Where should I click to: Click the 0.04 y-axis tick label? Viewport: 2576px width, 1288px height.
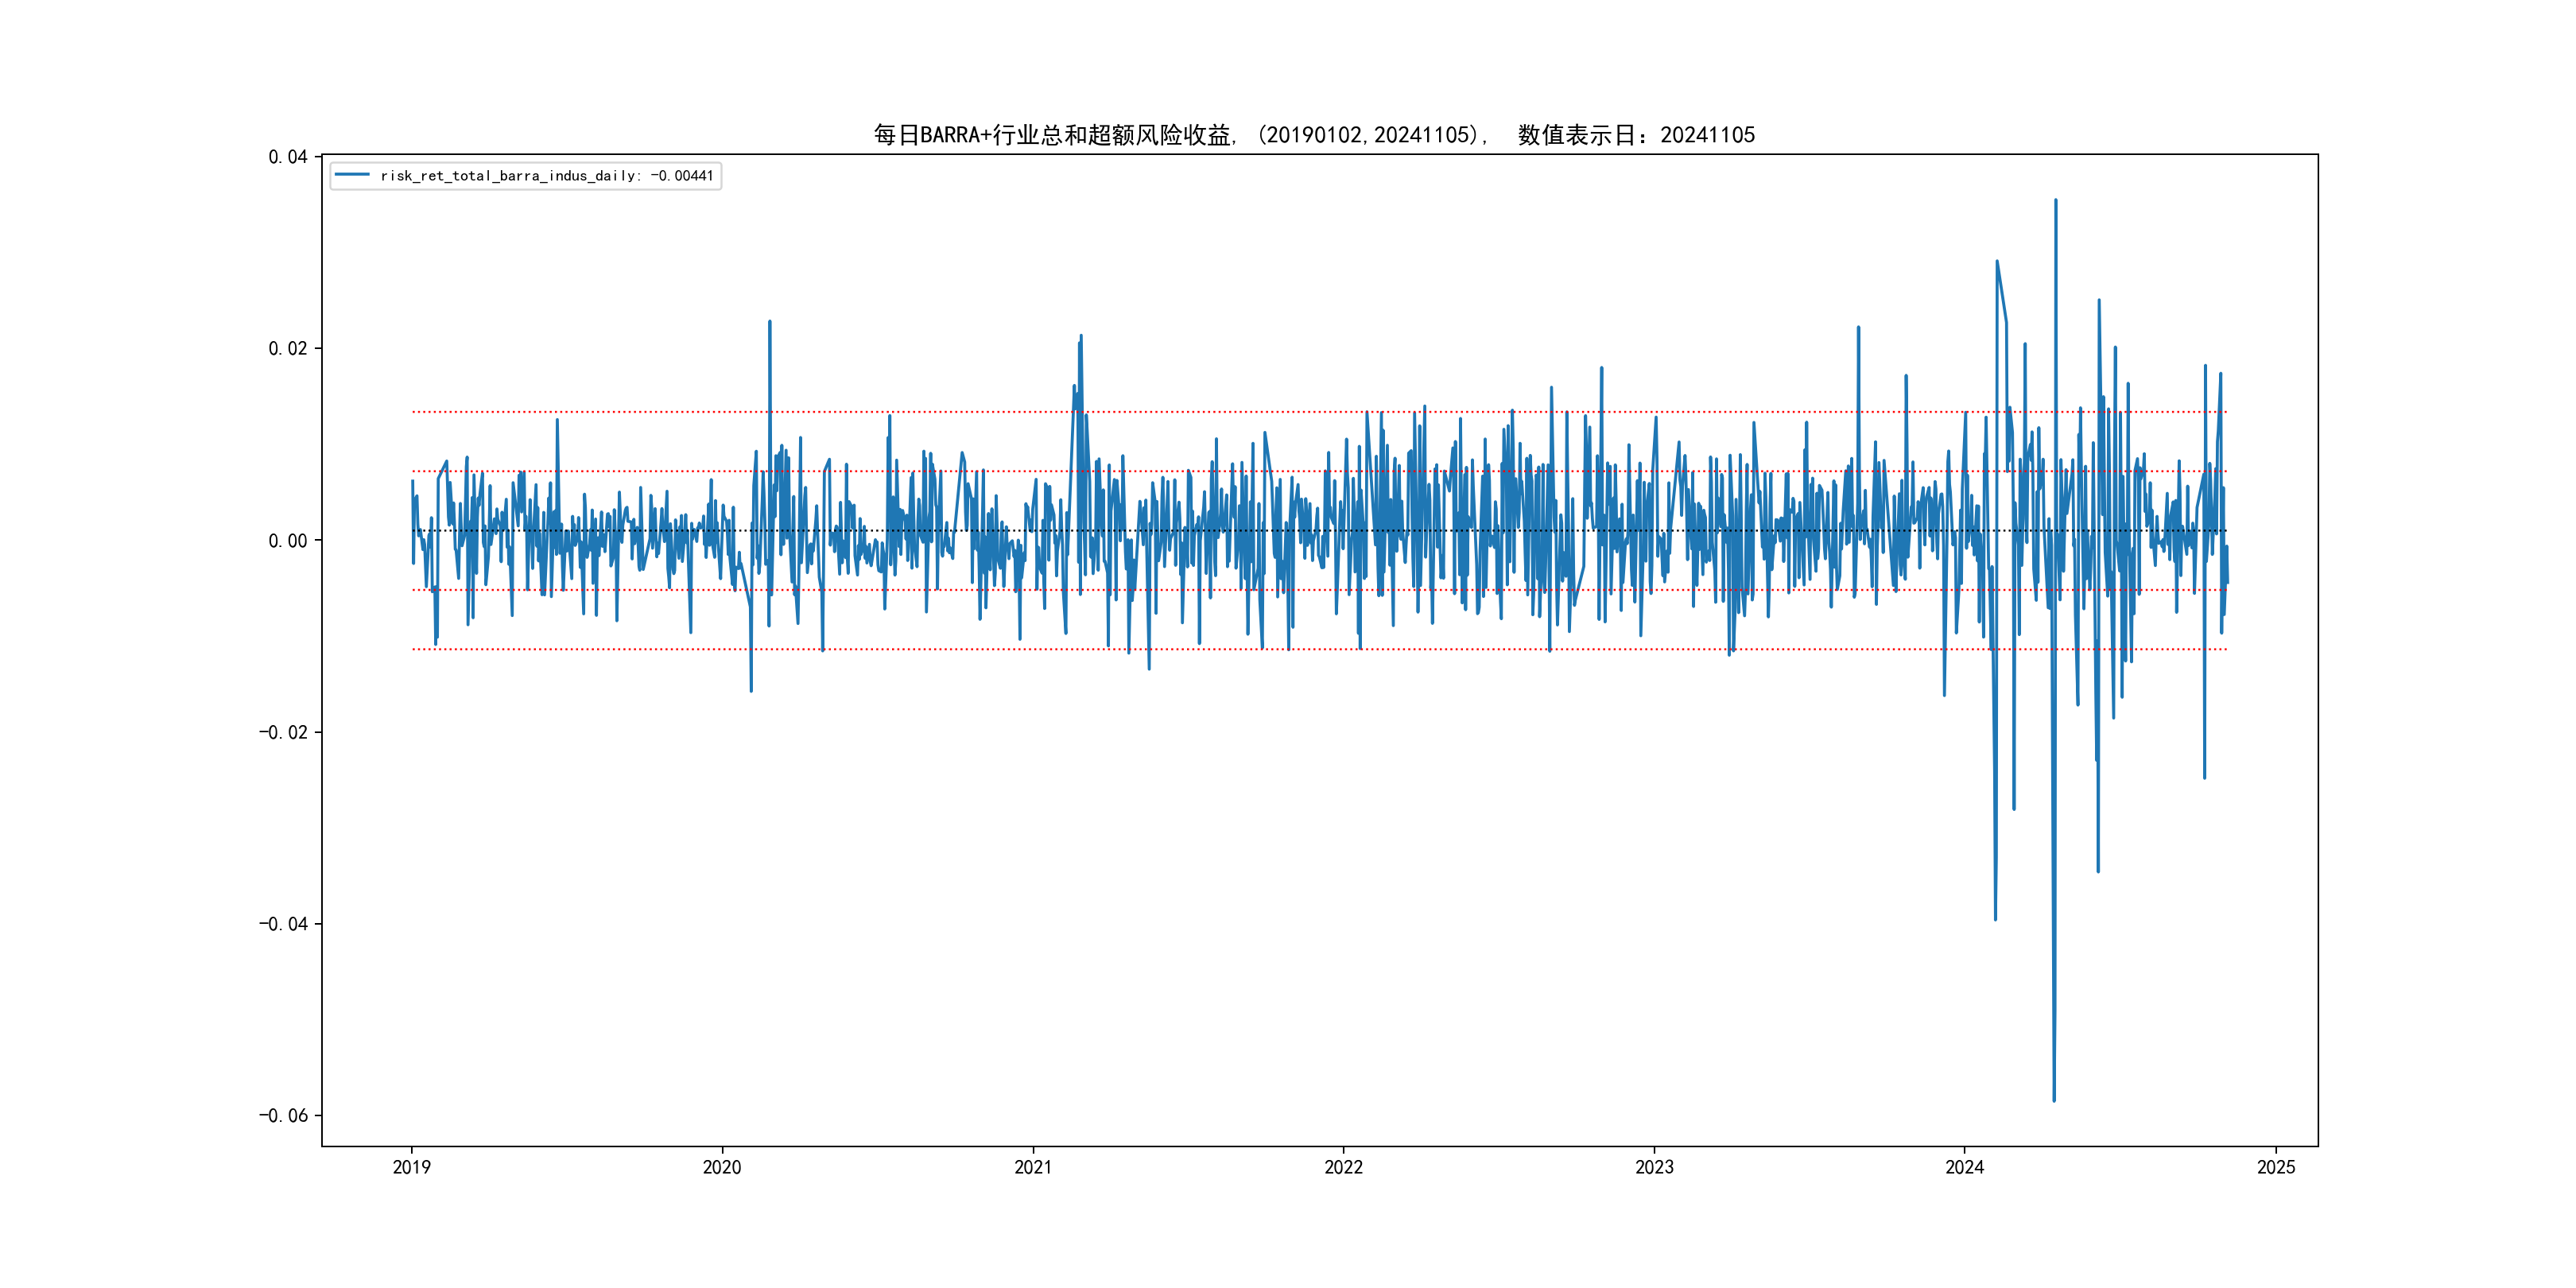pyautogui.click(x=287, y=157)
